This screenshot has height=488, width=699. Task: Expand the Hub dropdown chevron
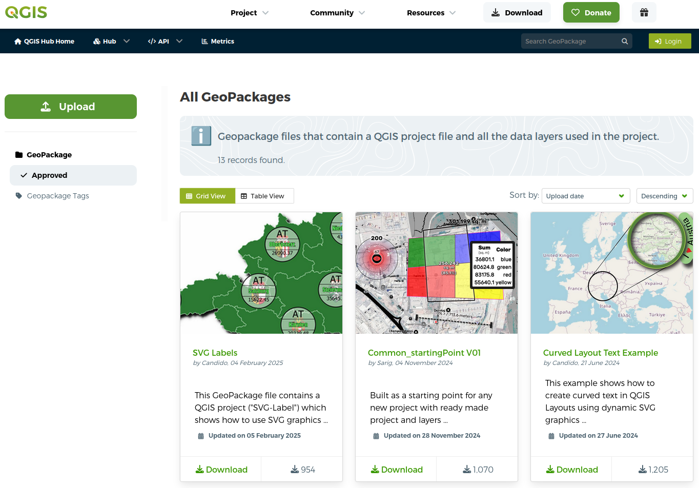(x=127, y=41)
